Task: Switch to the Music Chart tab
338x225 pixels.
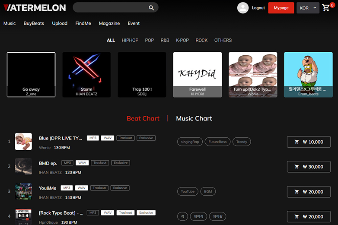Action: pyautogui.click(x=194, y=118)
